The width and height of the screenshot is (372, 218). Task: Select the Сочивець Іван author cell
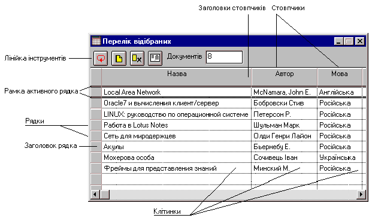(284, 158)
